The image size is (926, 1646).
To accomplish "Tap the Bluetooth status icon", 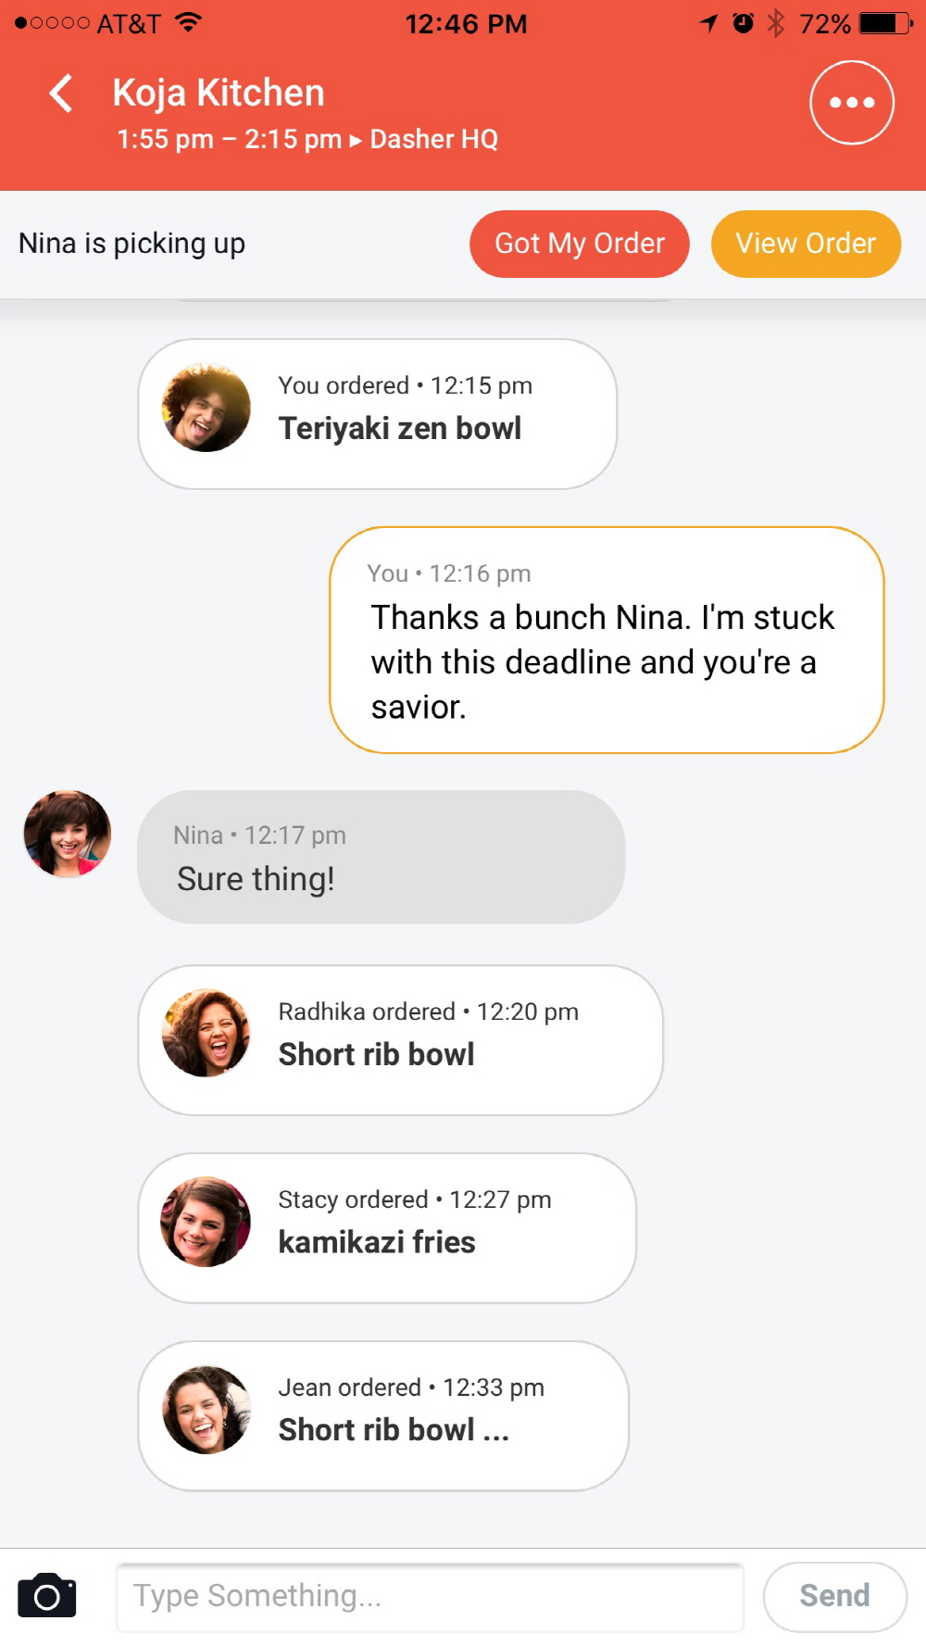I will pos(776,23).
